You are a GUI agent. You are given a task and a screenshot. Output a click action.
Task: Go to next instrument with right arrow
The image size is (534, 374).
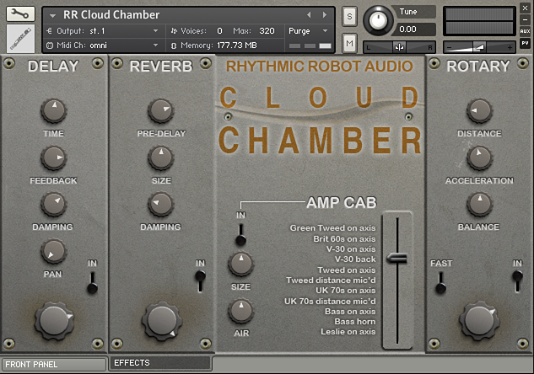325,14
